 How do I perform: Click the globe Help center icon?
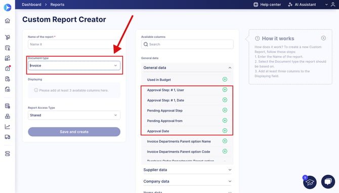(256, 5)
